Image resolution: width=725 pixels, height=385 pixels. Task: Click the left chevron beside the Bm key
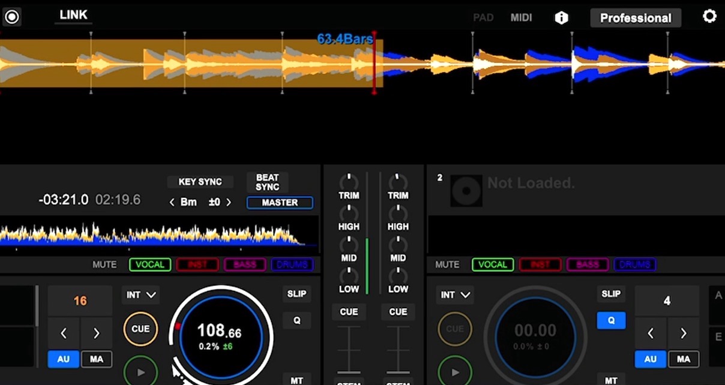(x=172, y=202)
